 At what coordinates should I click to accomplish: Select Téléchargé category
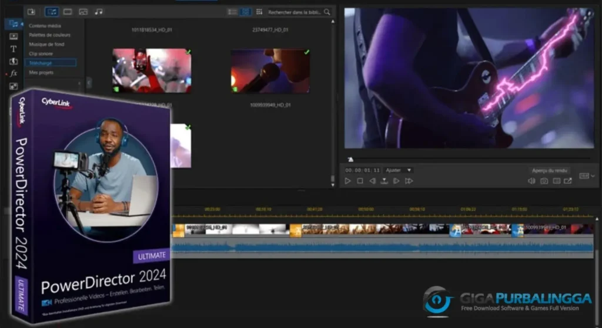pyautogui.click(x=51, y=63)
